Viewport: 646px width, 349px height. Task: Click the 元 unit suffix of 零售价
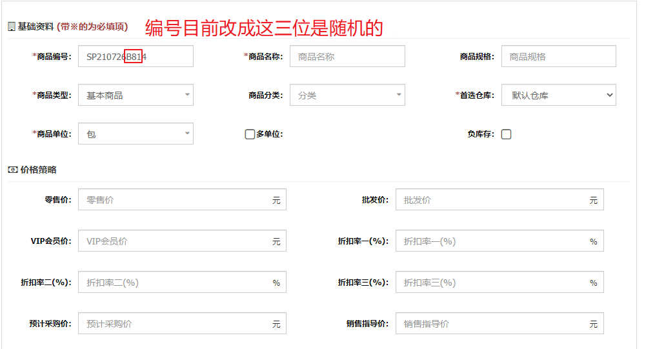click(x=276, y=200)
